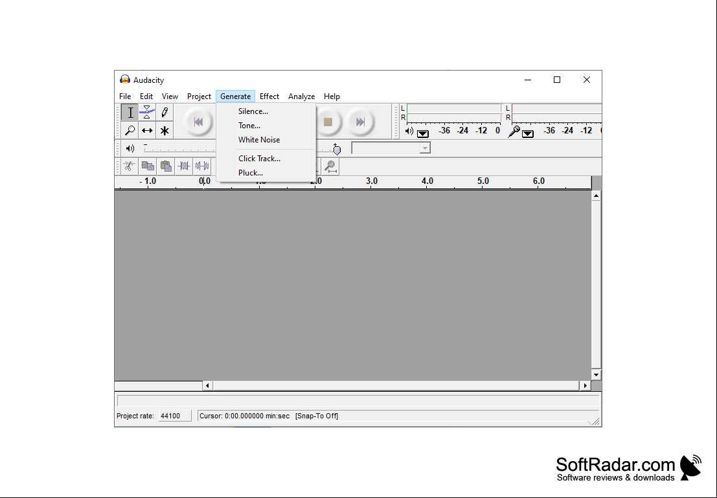717x498 pixels.
Task: Click the output volume slider track
Action: [x=179, y=148]
